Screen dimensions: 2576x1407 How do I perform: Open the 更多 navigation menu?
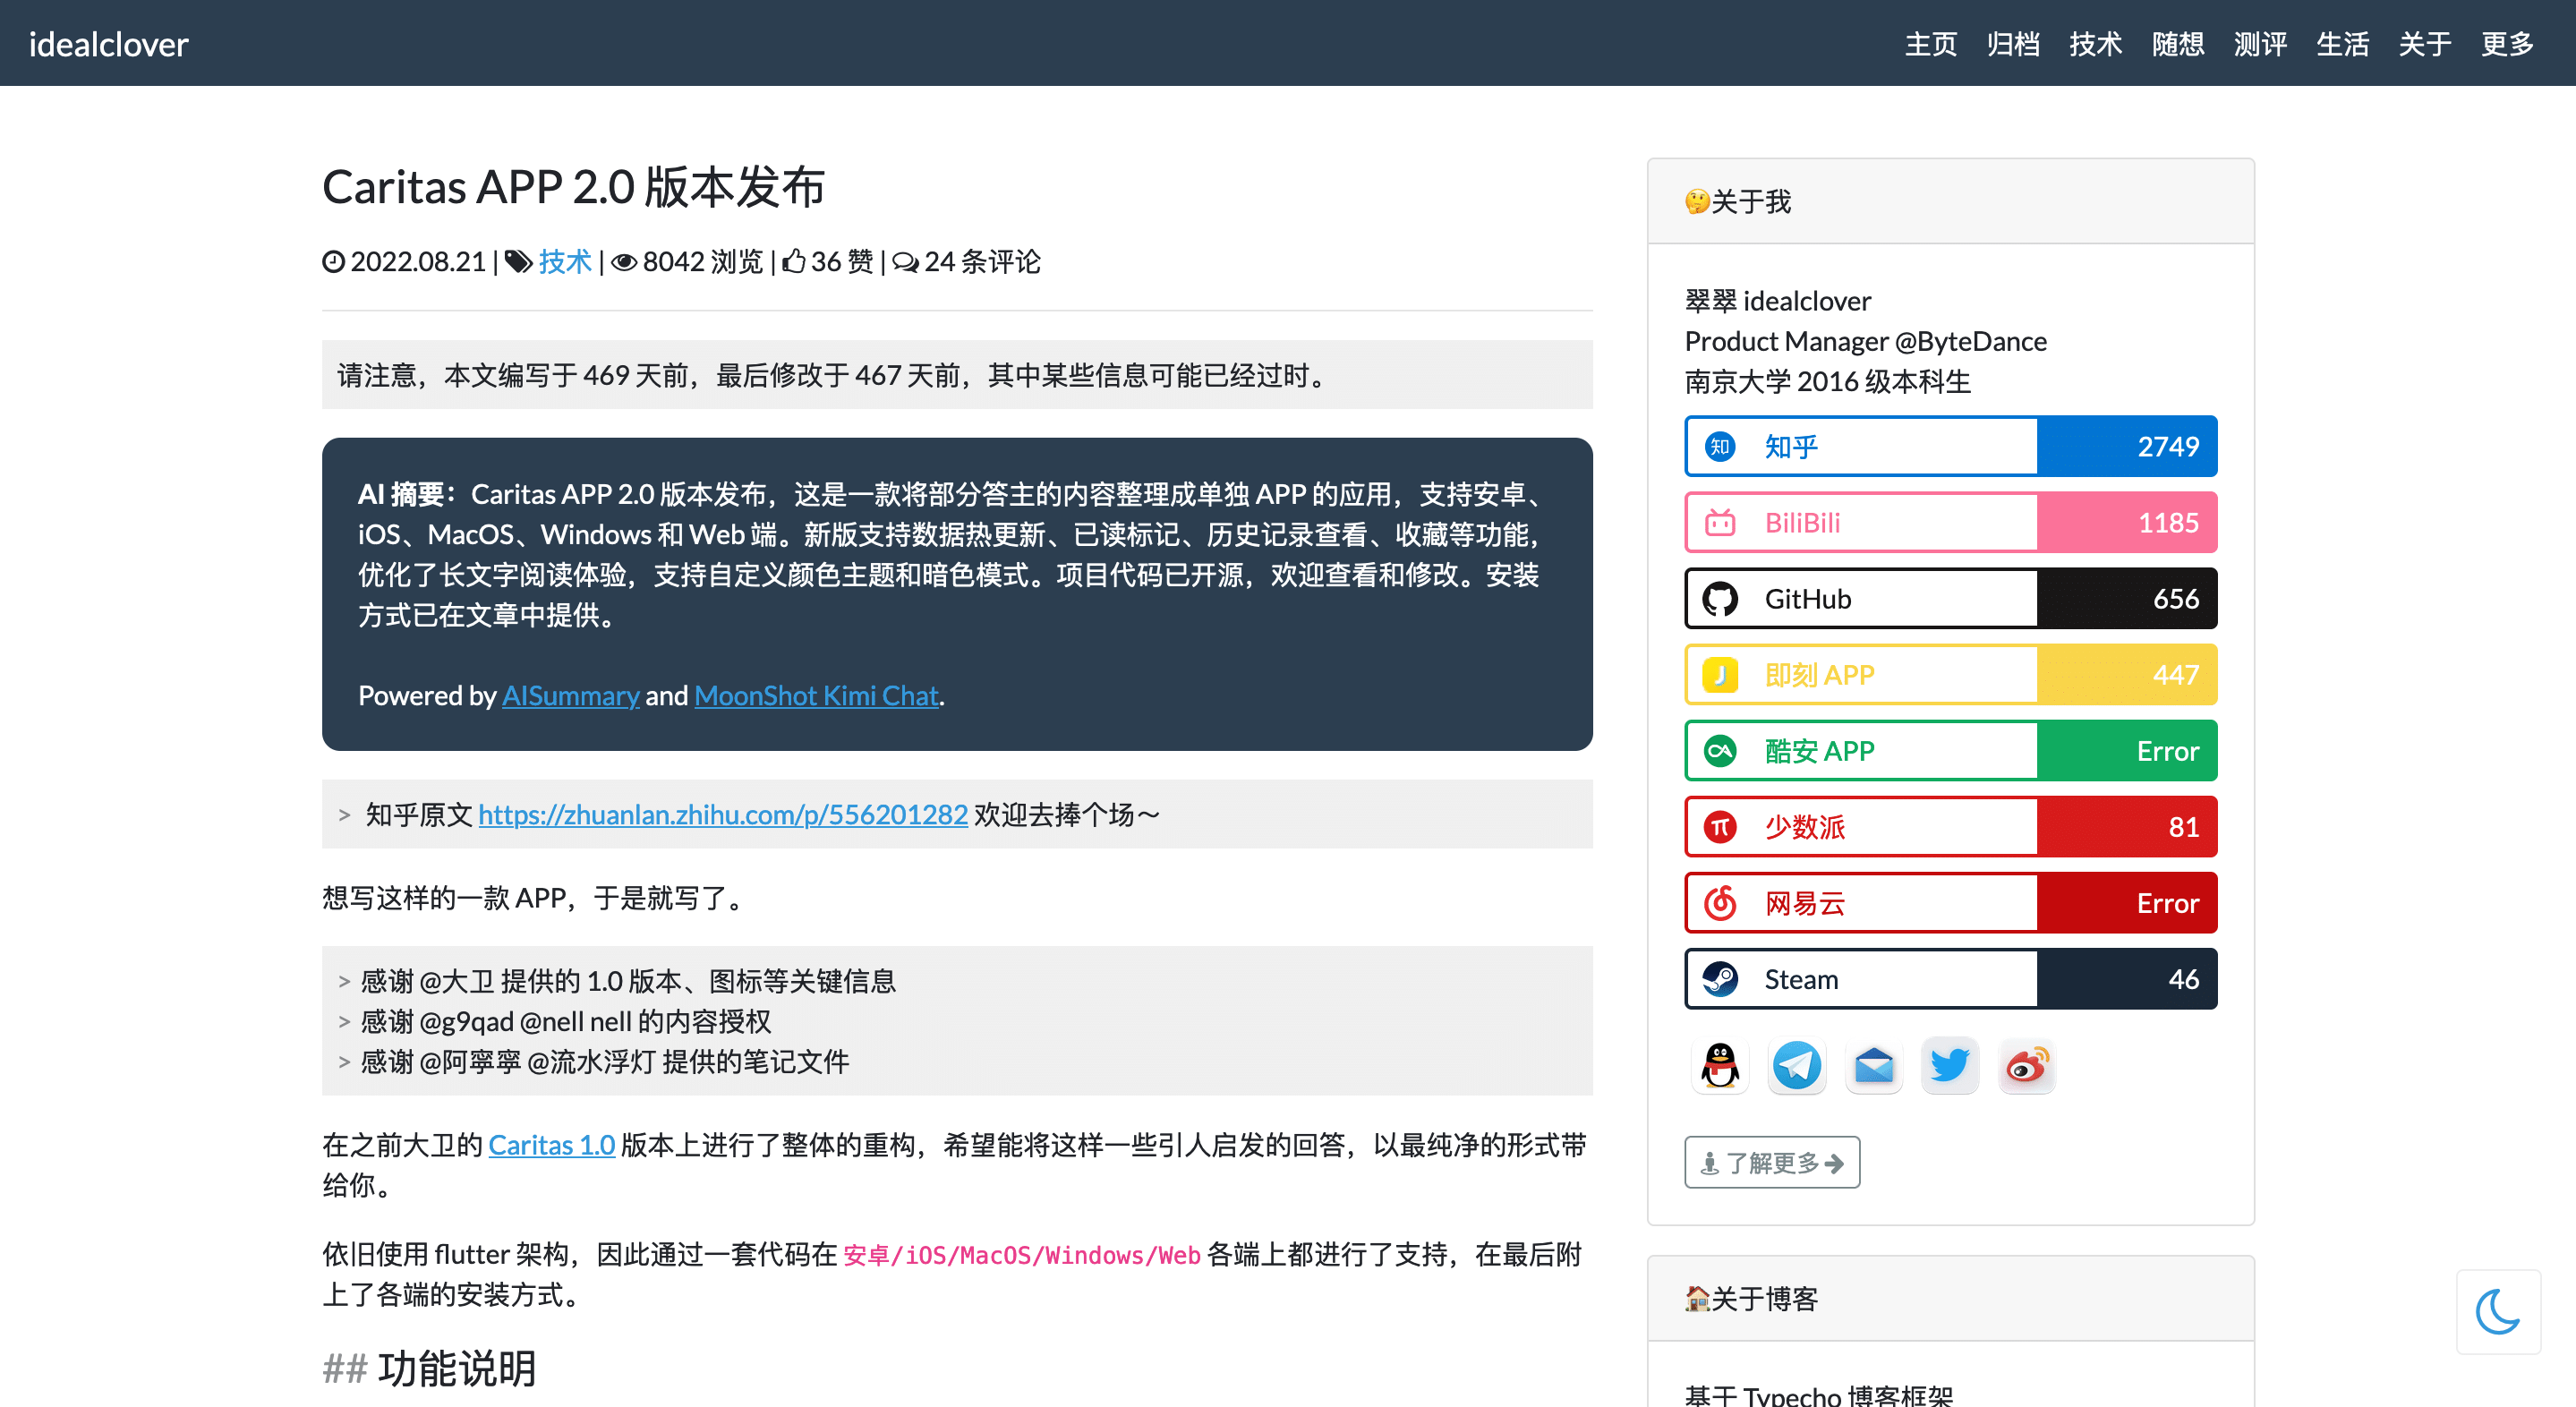[x=2507, y=44]
